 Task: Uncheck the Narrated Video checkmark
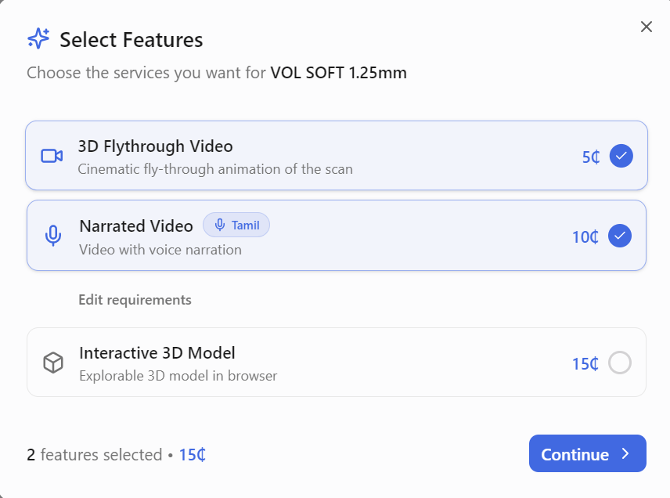619,235
